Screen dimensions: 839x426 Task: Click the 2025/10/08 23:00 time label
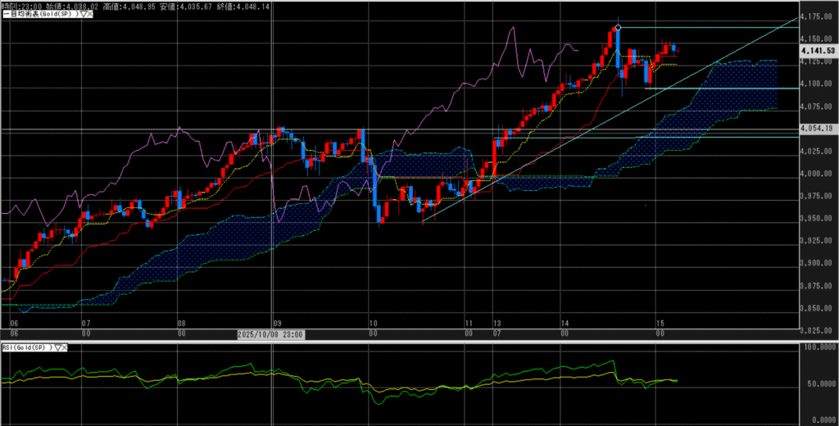pos(270,334)
